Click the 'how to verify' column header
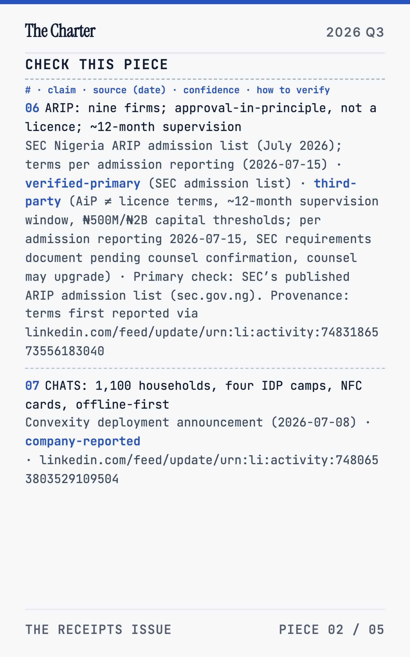Viewport: 410px width, 657px height. point(293,90)
